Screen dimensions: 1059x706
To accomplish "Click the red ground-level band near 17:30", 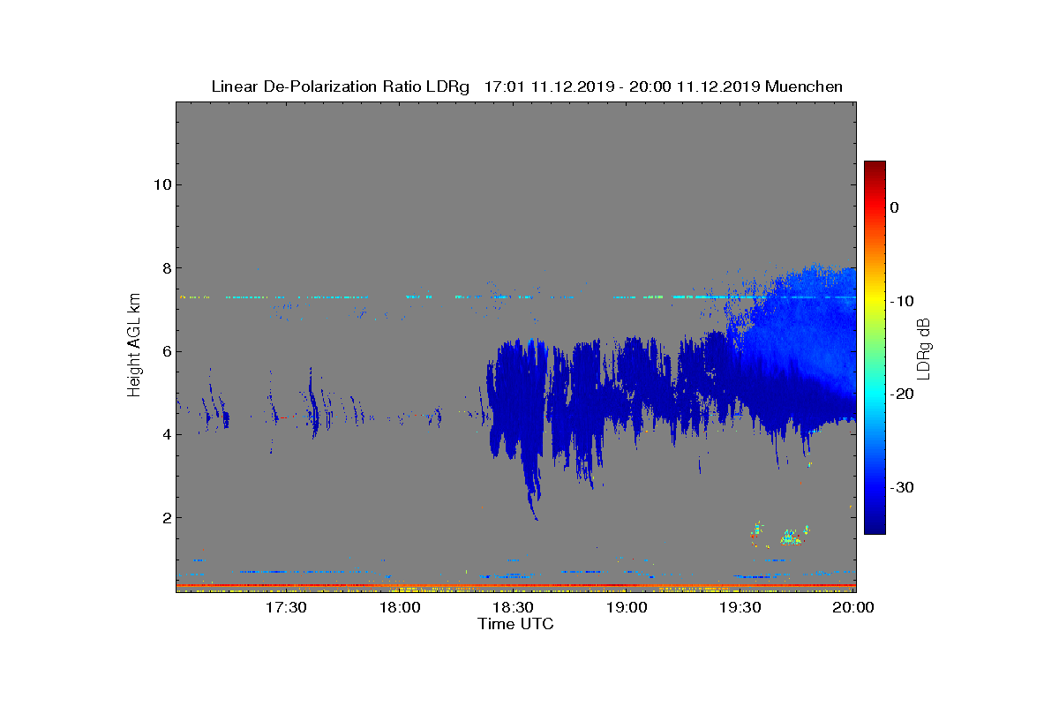I will [x=287, y=585].
